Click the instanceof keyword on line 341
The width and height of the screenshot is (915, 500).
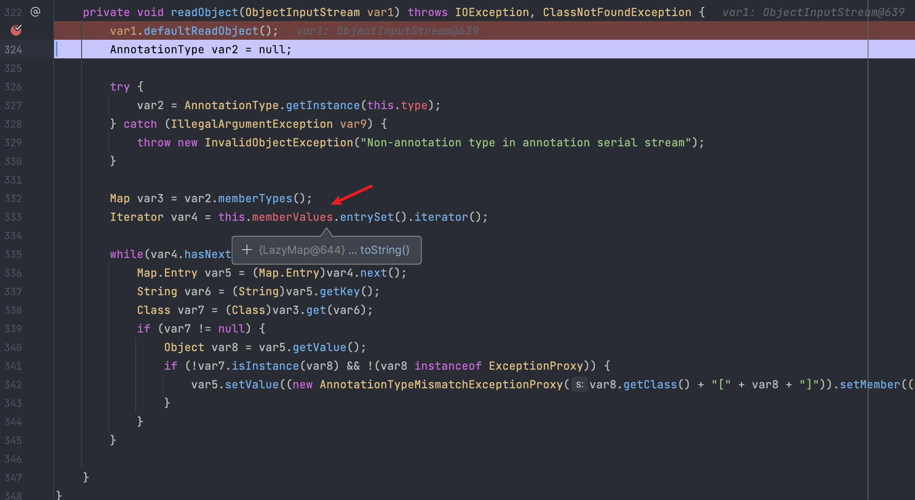[448, 366]
